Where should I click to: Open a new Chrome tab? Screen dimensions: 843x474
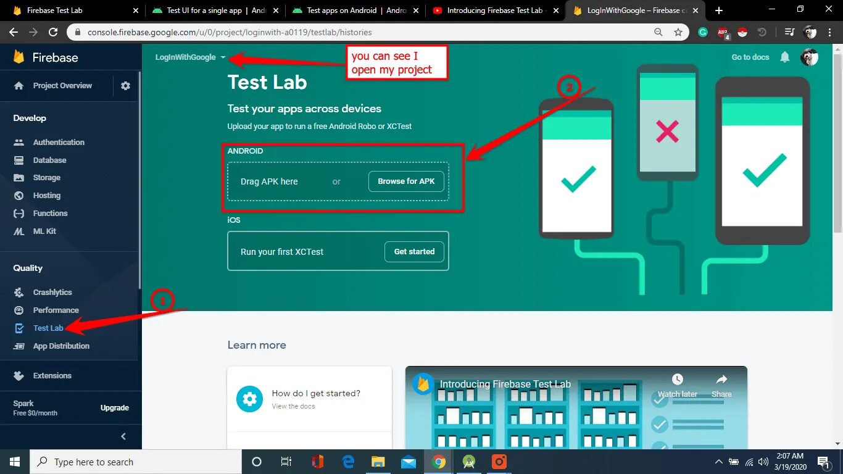point(719,10)
